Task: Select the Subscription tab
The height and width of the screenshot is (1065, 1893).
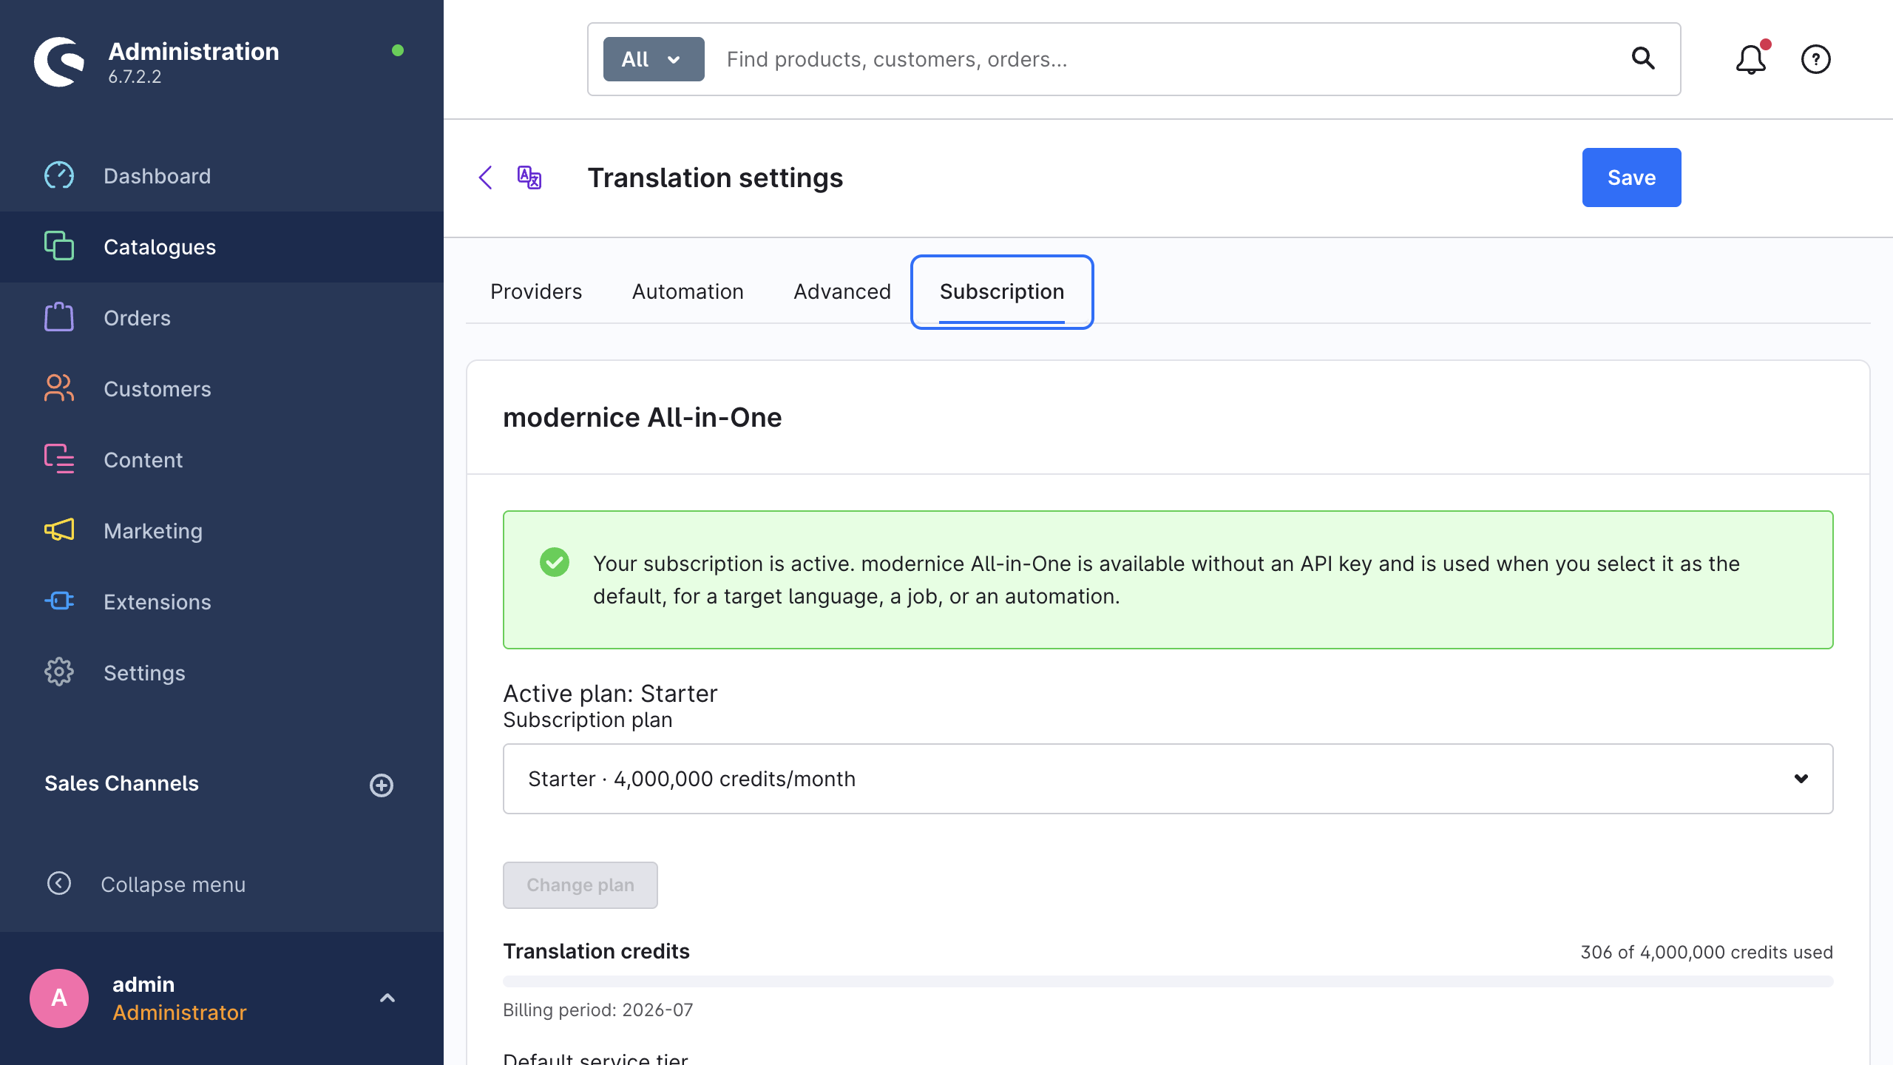Action: click(1002, 291)
